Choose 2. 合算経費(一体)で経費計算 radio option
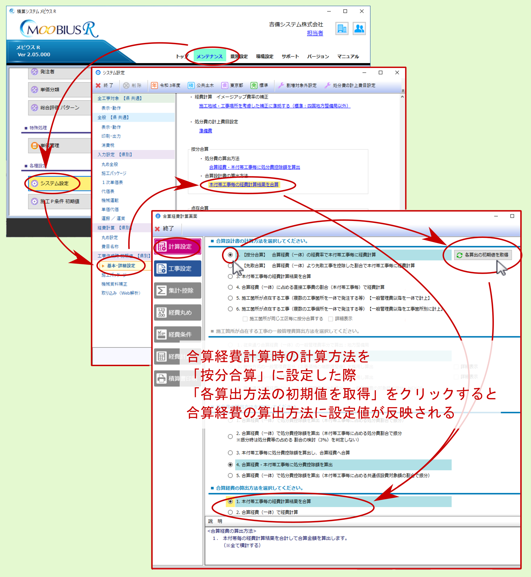Viewport: 531px width, 577px height. point(230,512)
